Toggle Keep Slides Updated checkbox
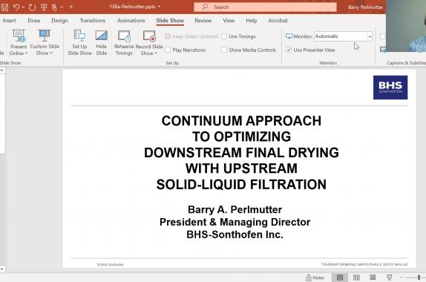This screenshot has height=282, width=426. pos(168,36)
